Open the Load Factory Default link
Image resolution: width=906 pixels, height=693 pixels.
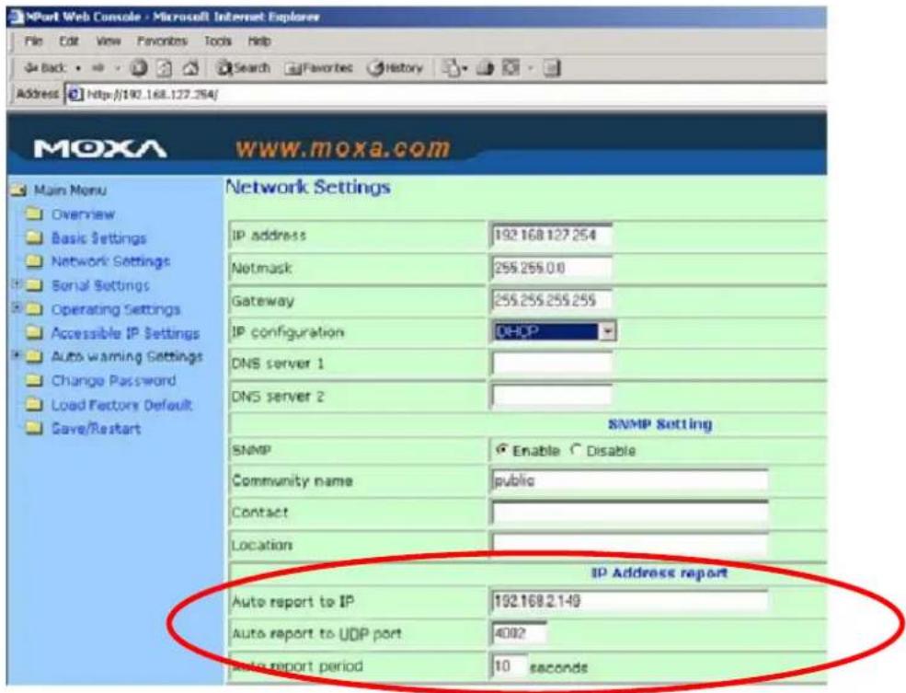pyautogui.click(x=121, y=405)
